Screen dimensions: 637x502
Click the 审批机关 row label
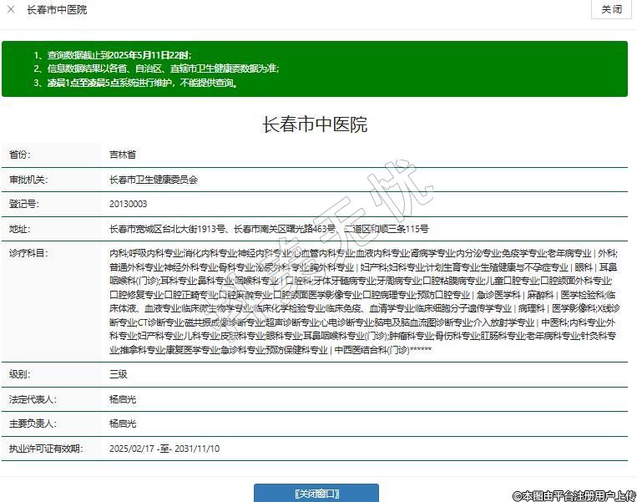tap(28, 180)
